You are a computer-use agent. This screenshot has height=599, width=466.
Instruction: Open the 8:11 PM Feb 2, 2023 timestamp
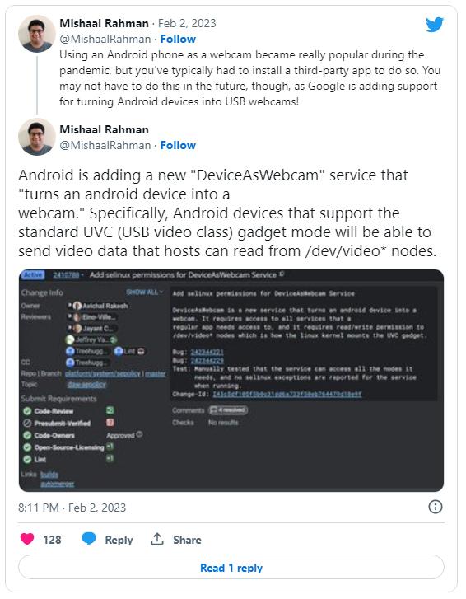tap(72, 508)
